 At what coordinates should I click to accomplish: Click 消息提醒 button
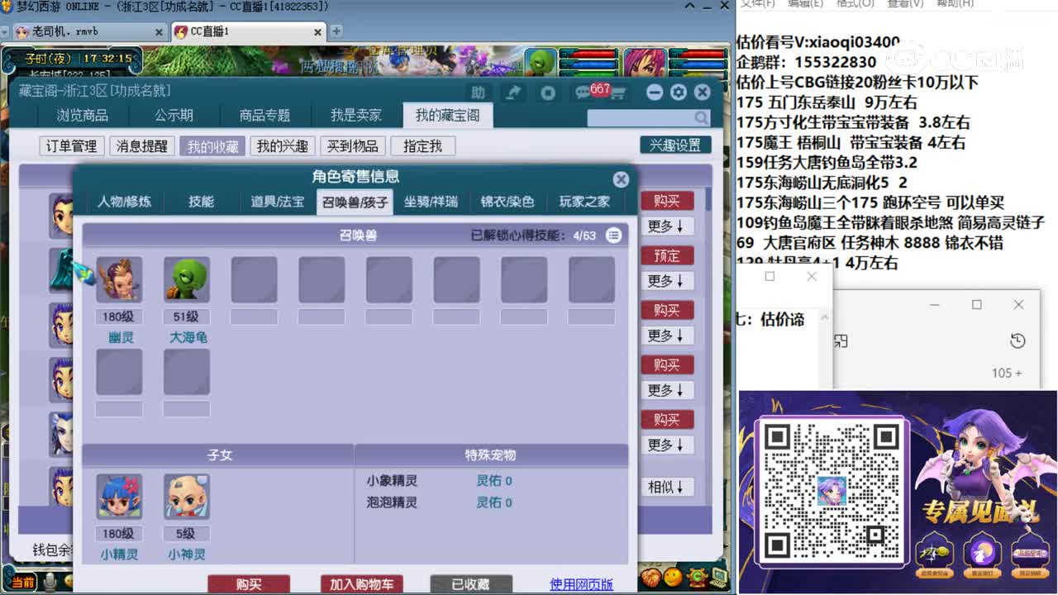[142, 146]
